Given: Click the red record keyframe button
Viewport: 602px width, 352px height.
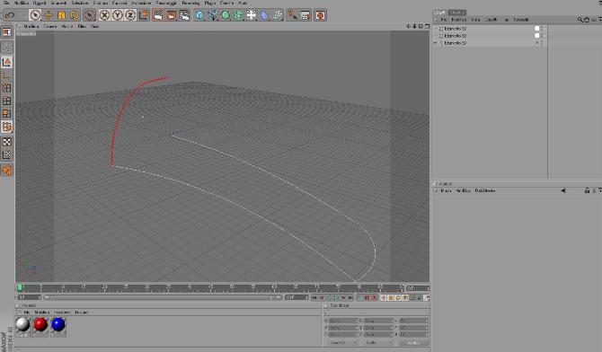Looking at the screenshot, I should 367,298.
